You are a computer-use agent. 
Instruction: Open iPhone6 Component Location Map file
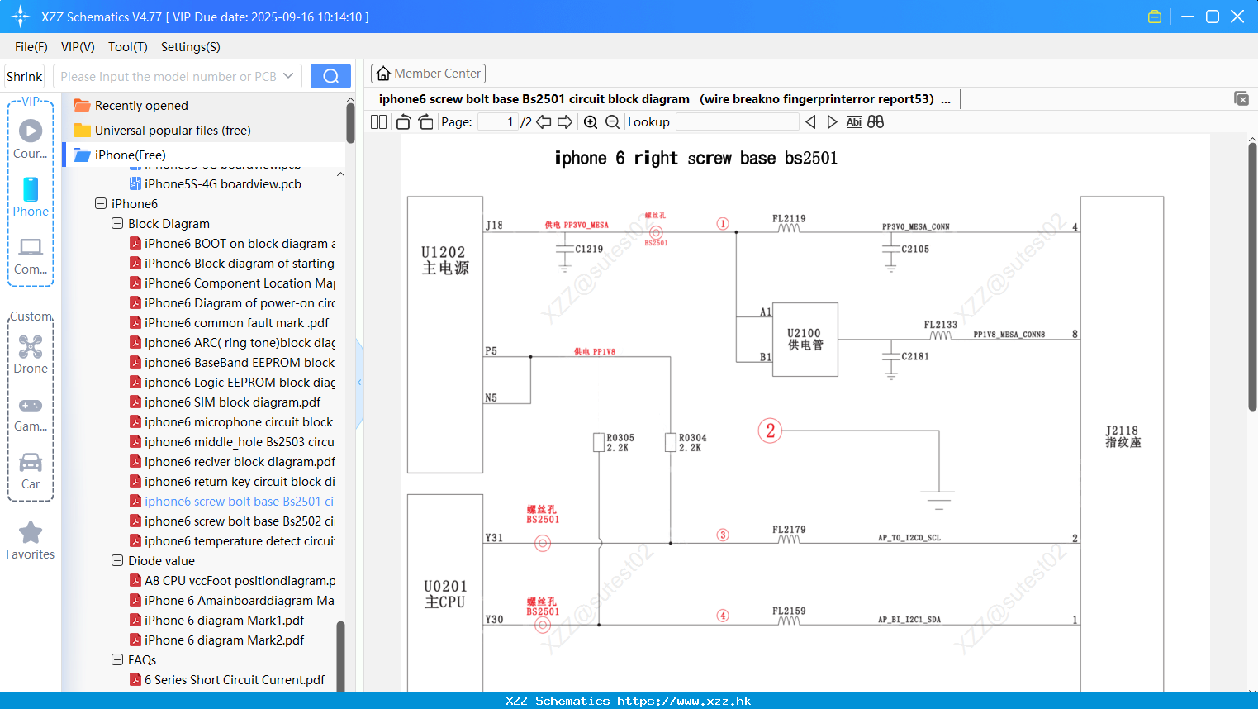tap(232, 283)
